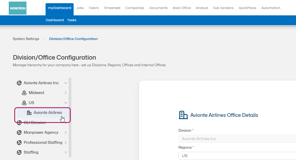Click the Worktron logo

(17, 8)
